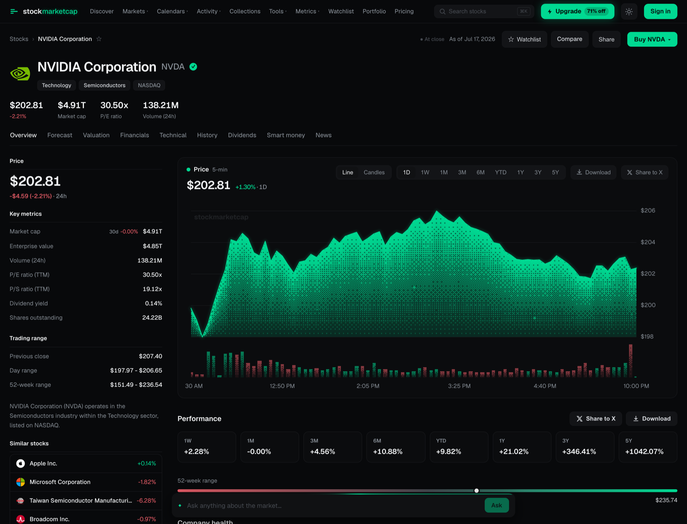Click the Upgrade 71% off button
This screenshot has height=524, width=687.
pos(578,11)
